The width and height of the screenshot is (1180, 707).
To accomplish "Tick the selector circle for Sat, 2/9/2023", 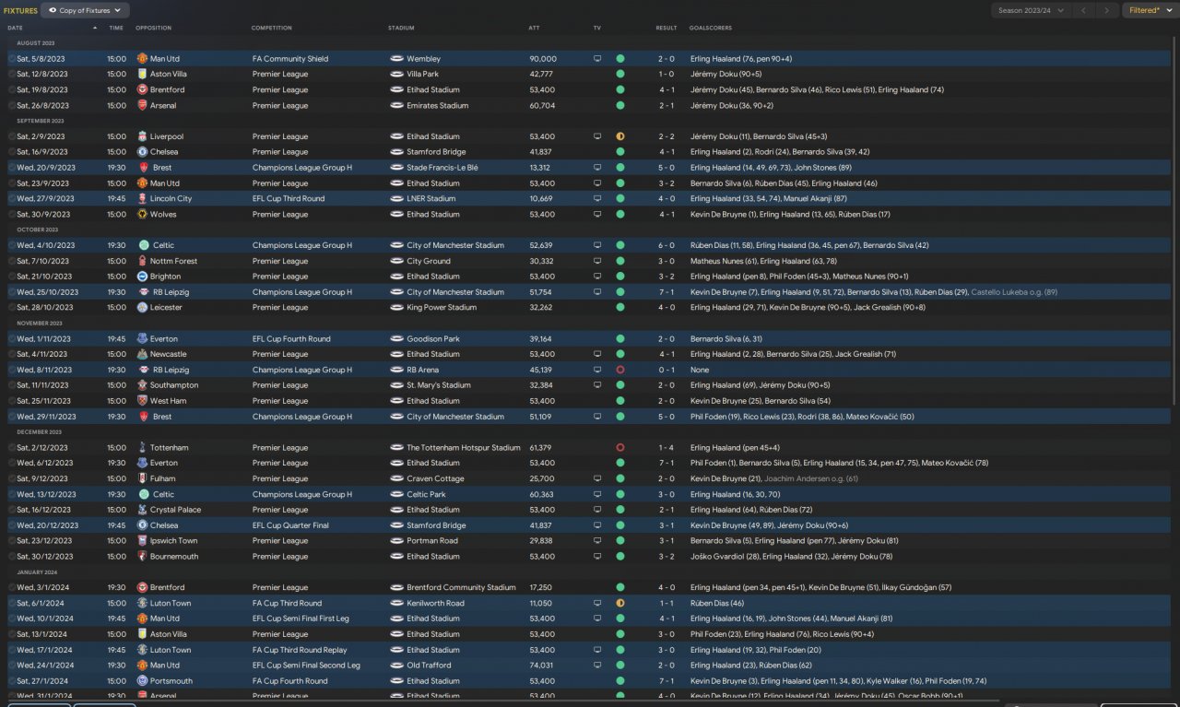I will [x=12, y=136].
